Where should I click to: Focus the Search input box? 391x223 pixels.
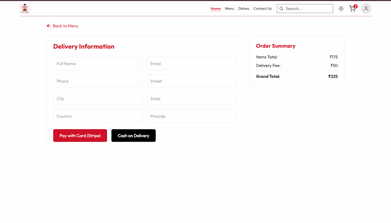point(305,9)
